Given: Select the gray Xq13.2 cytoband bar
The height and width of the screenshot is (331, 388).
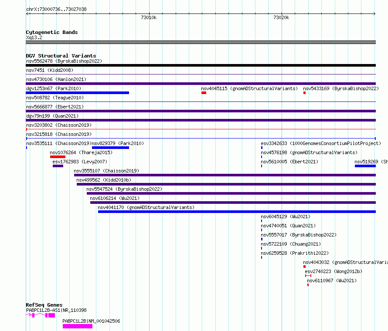Looking at the screenshot, I should (201, 42).
